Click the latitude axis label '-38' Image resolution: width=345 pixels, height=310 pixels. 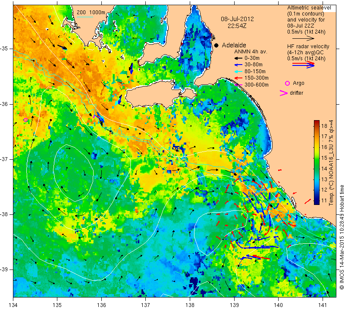coord(4,214)
